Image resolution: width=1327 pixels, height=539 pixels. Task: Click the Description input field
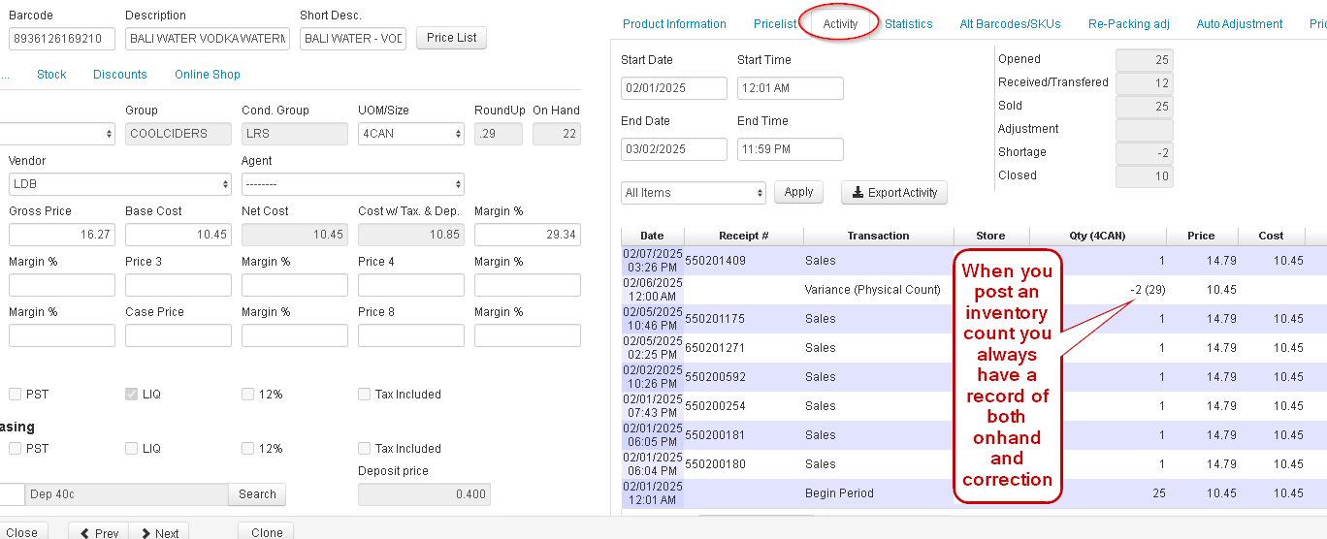tap(208, 39)
